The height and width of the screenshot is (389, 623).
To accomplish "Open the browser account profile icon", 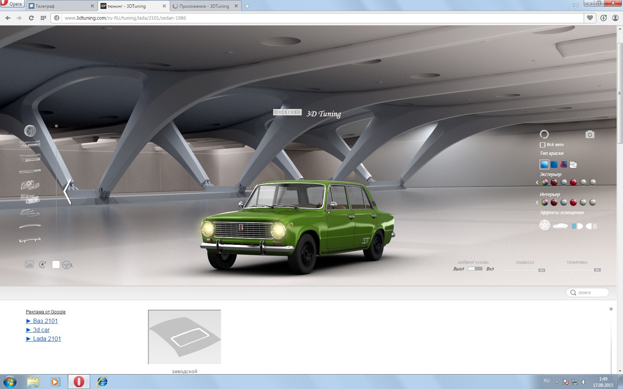I will pyautogui.click(x=615, y=18).
